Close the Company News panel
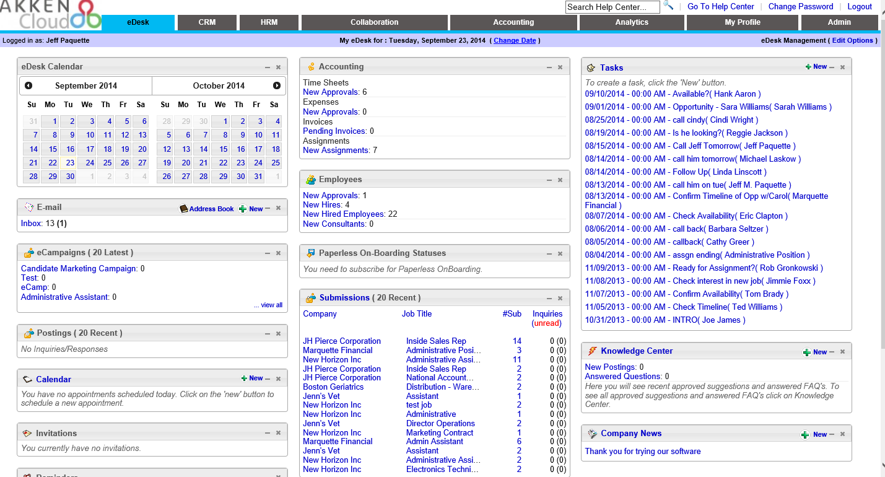 pos(842,435)
